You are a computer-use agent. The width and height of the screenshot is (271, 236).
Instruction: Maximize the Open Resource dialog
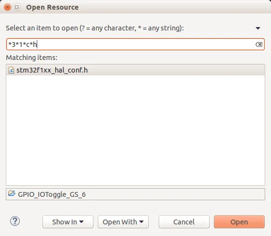16,7
